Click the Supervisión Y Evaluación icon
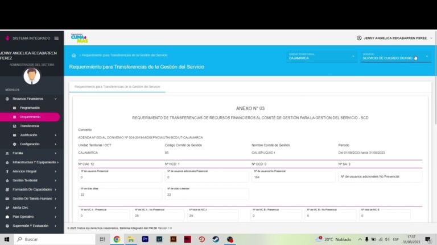The width and height of the screenshot is (437, 245). (7, 226)
